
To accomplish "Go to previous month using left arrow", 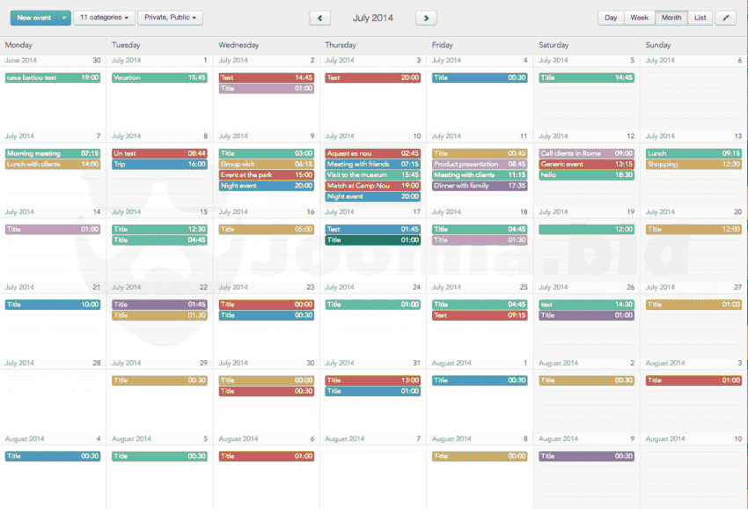I will (319, 18).
